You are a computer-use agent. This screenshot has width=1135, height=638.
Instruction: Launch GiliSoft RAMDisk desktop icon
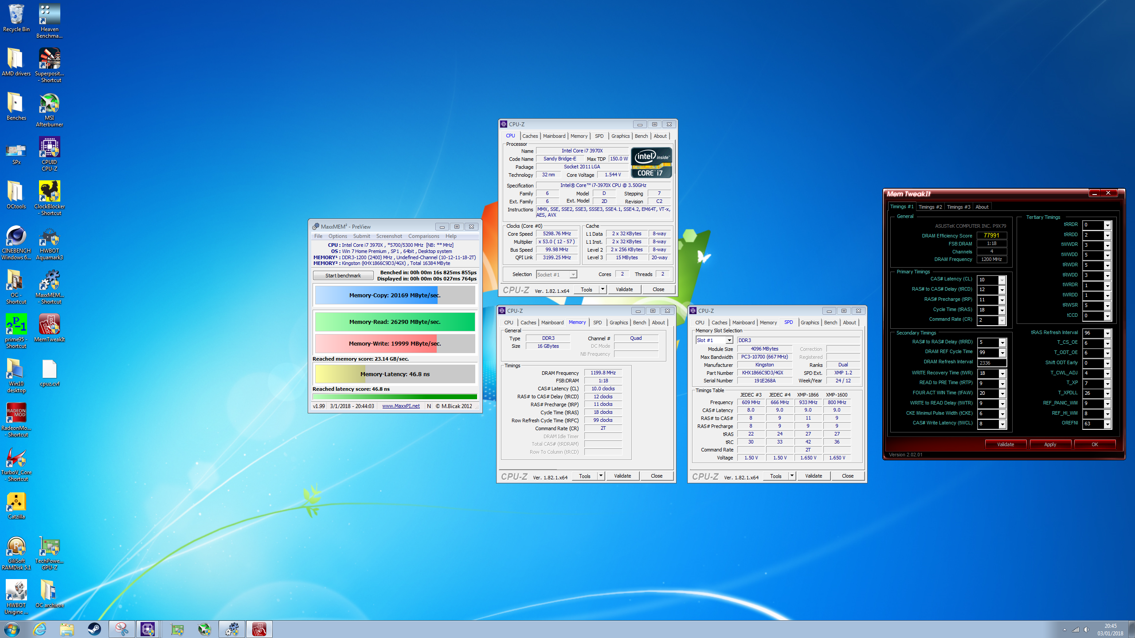[x=16, y=552]
